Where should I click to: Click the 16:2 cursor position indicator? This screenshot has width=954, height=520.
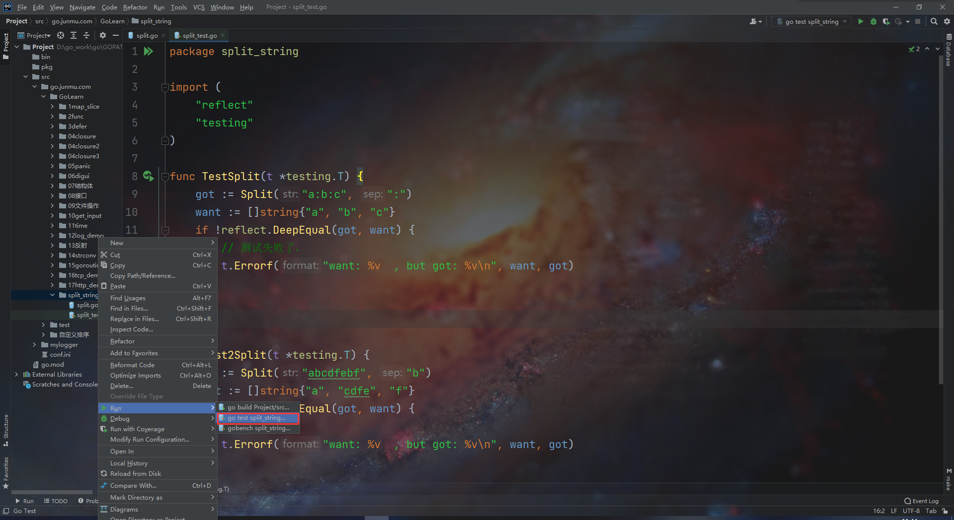(x=878, y=511)
